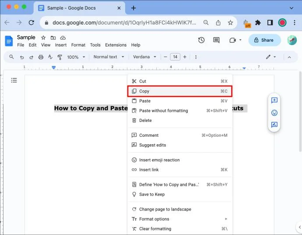Click the paint format roller icon
Screen dimensions: 302x235
60,57
